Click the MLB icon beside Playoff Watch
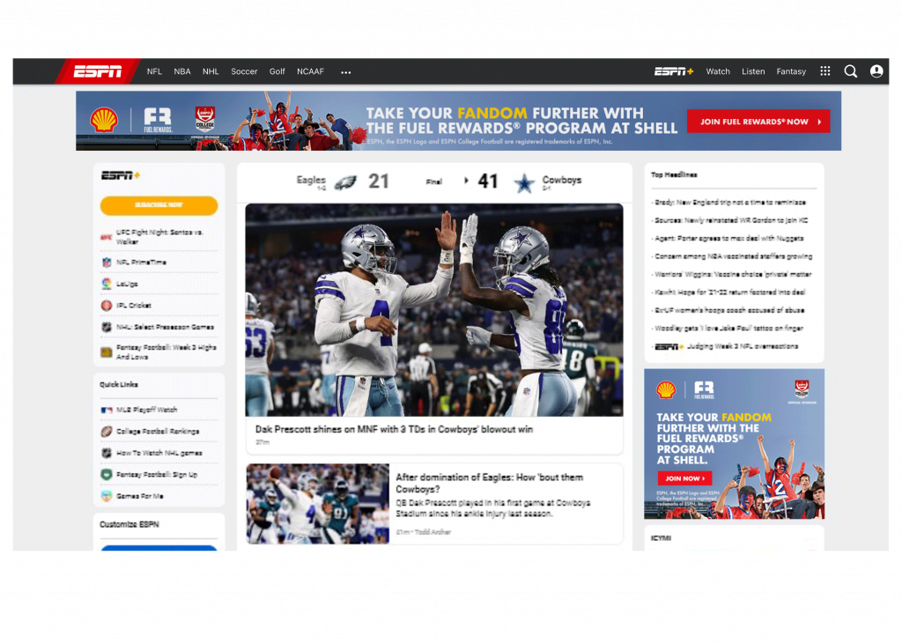This screenshot has width=902, height=644. (x=107, y=410)
